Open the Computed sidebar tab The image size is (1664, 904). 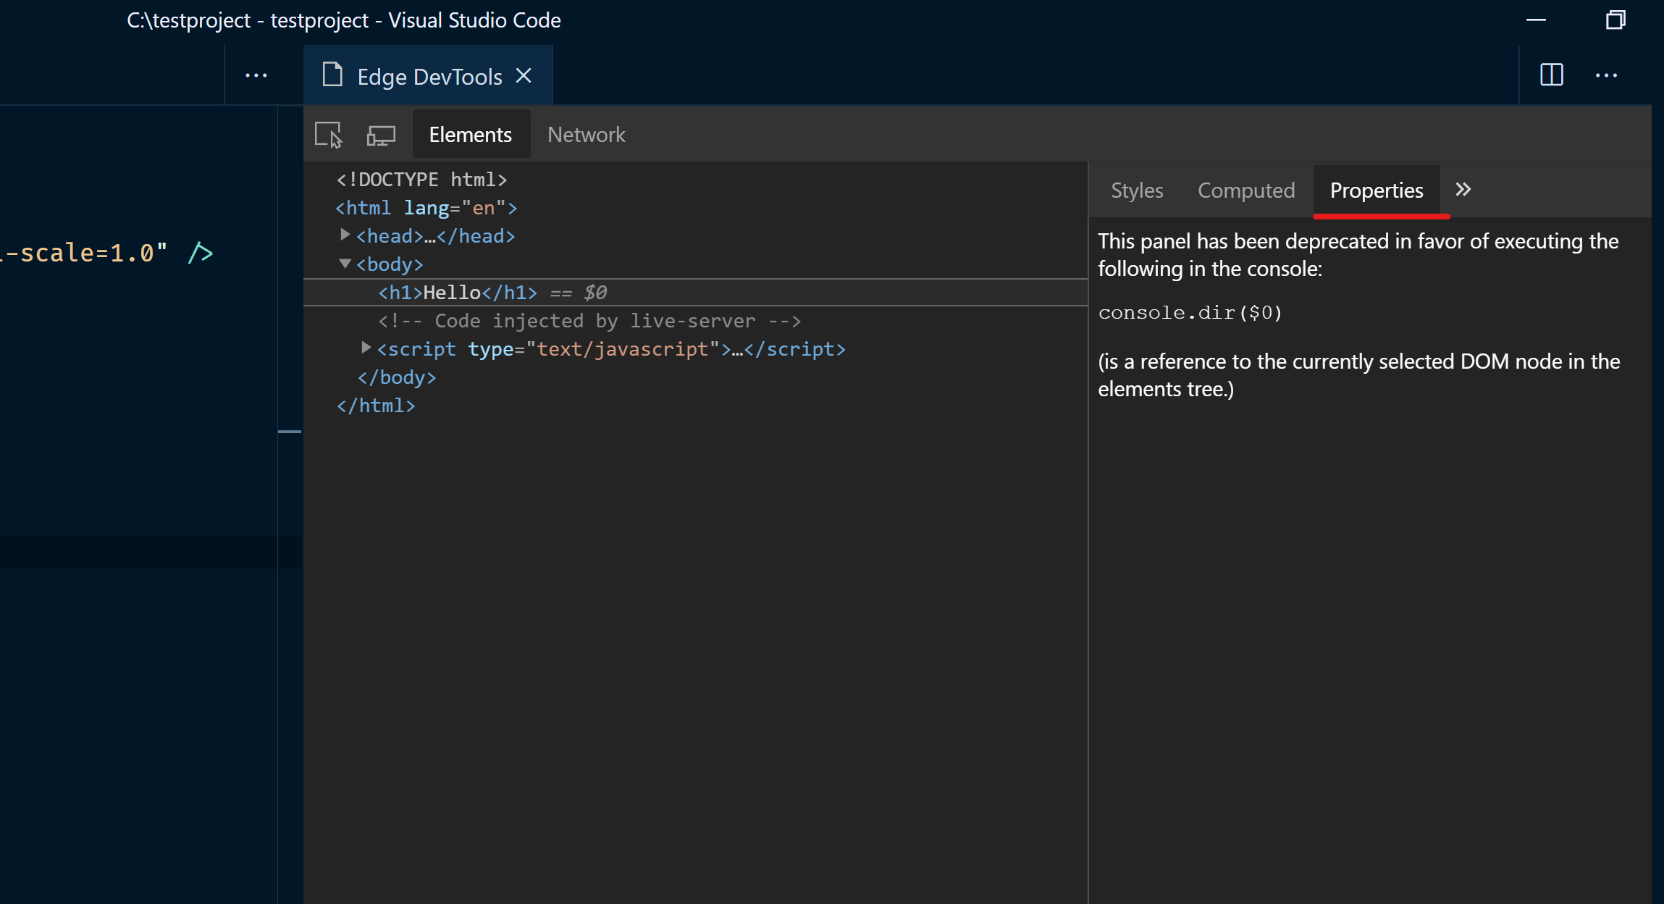coord(1245,191)
